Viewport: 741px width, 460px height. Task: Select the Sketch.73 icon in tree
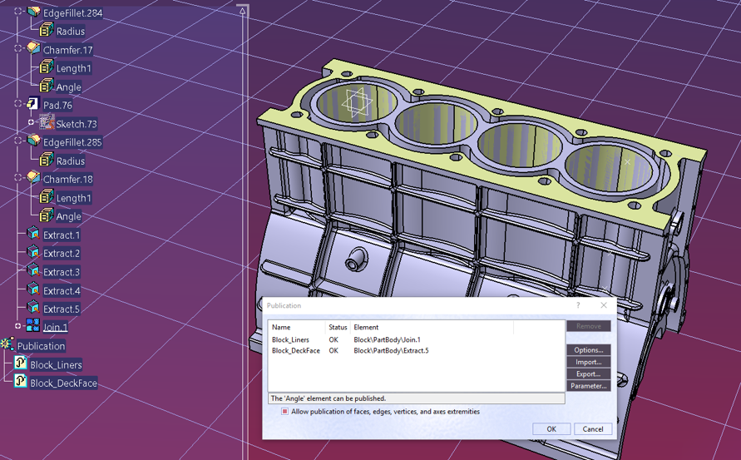pyautogui.click(x=47, y=123)
